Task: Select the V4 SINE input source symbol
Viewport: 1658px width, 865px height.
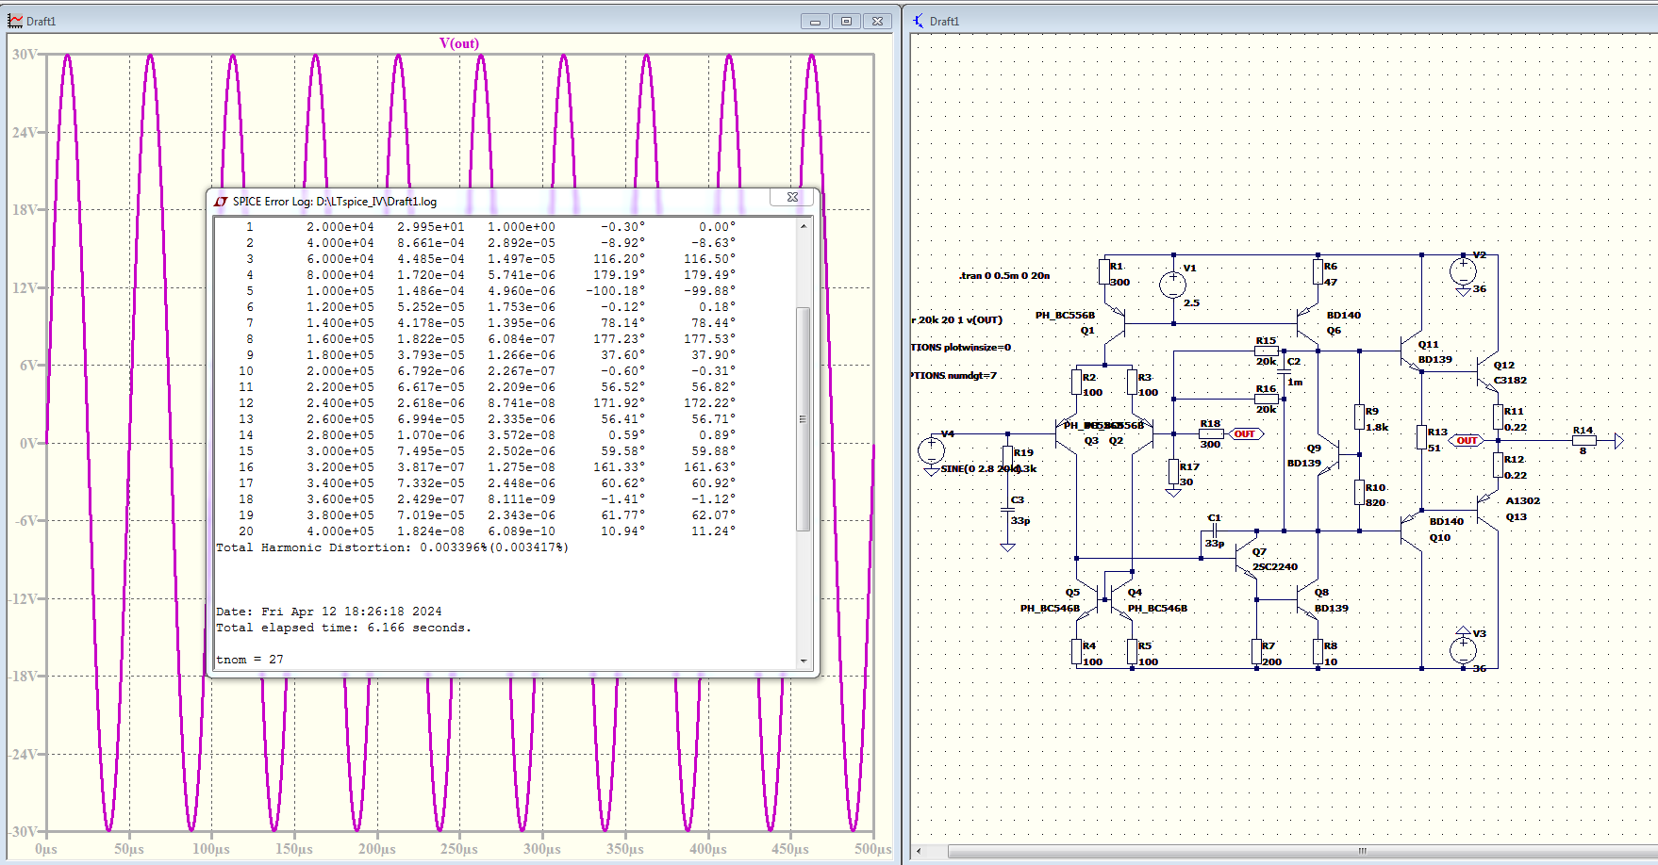Action: pos(931,450)
